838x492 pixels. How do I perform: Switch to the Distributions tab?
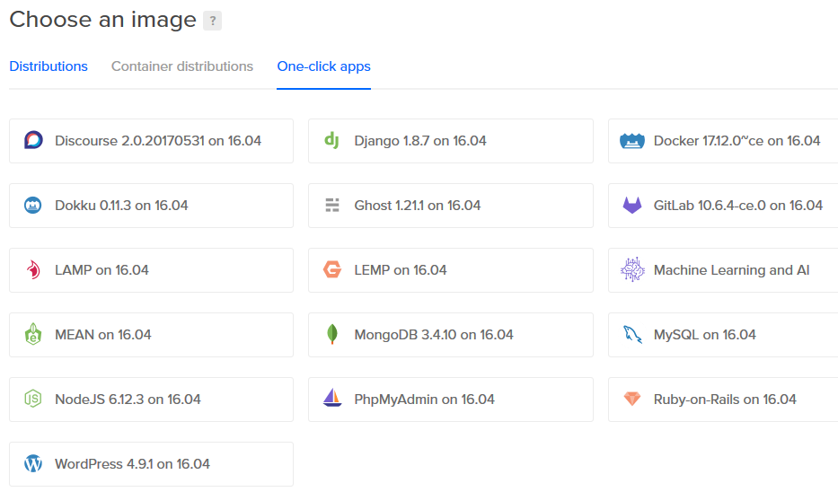[49, 66]
